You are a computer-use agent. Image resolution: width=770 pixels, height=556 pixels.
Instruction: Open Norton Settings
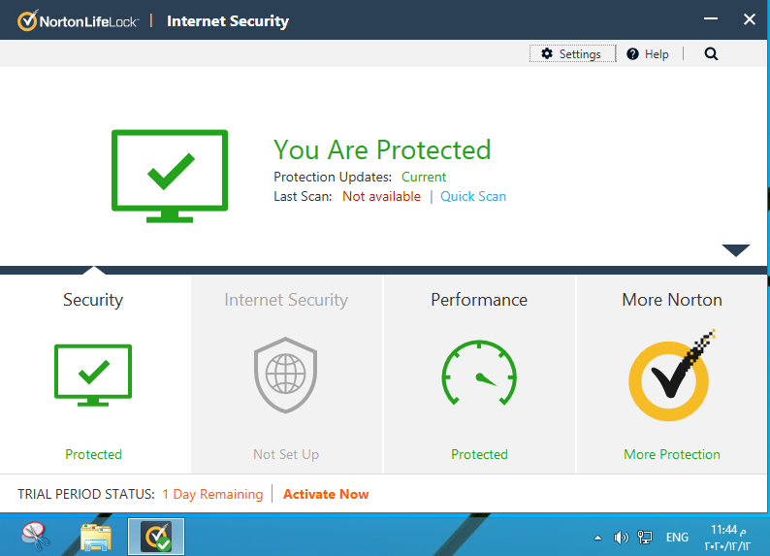572,53
